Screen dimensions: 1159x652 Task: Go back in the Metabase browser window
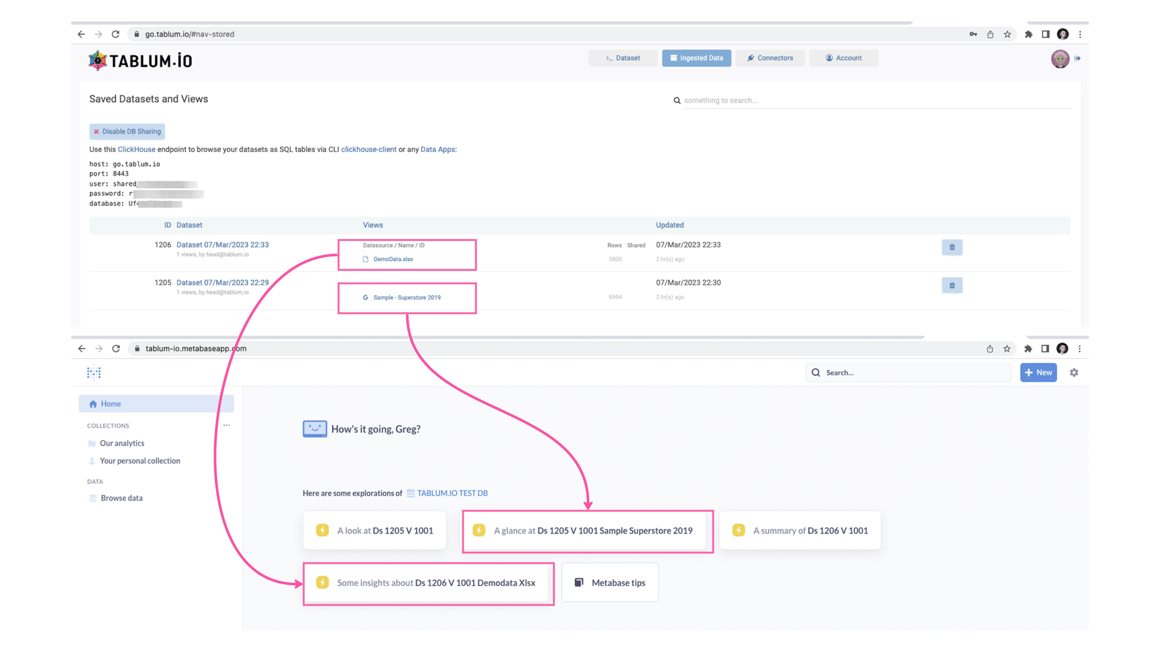(81, 348)
